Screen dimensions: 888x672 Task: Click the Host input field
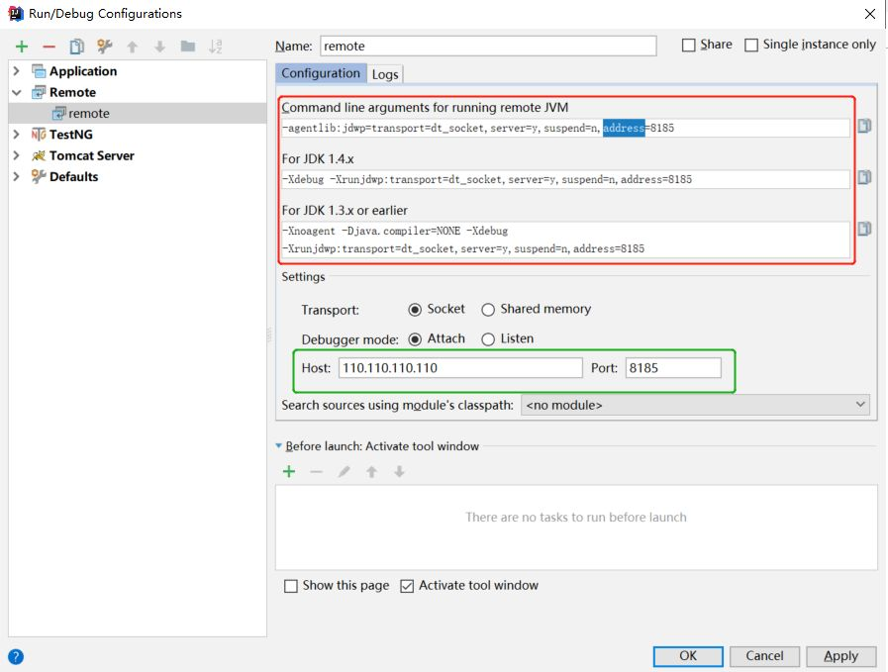[460, 368]
